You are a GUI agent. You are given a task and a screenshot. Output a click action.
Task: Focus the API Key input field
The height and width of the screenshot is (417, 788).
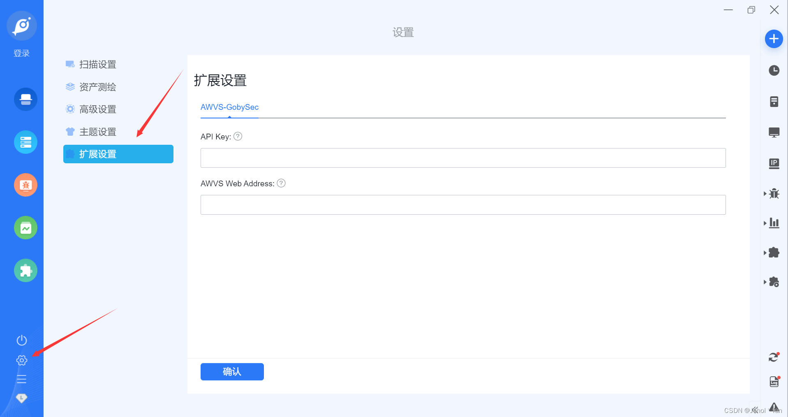[x=463, y=158]
